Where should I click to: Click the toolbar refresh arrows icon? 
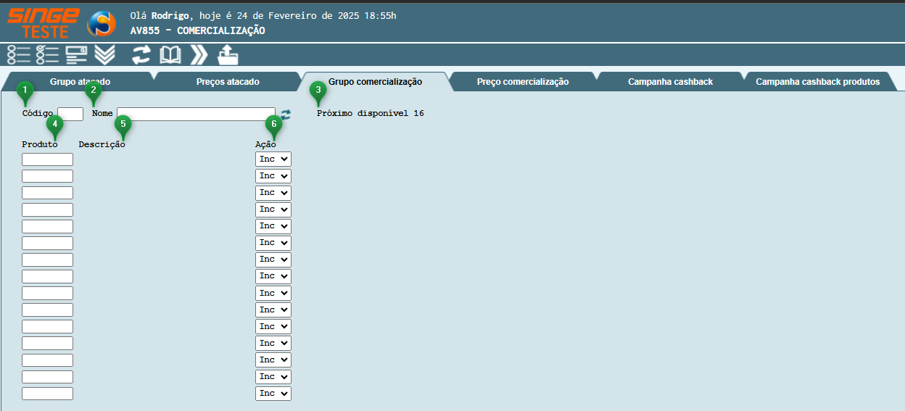tap(141, 55)
